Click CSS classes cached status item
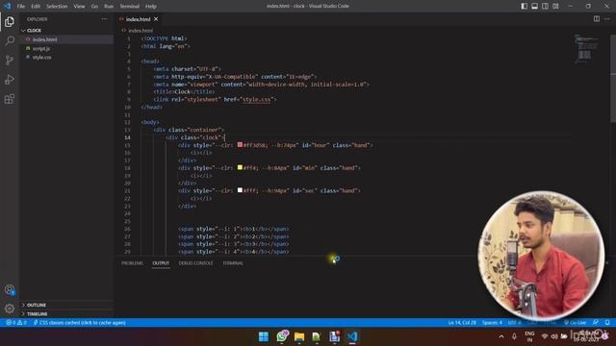Image resolution: width=616 pixels, height=346 pixels. point(80,323)
